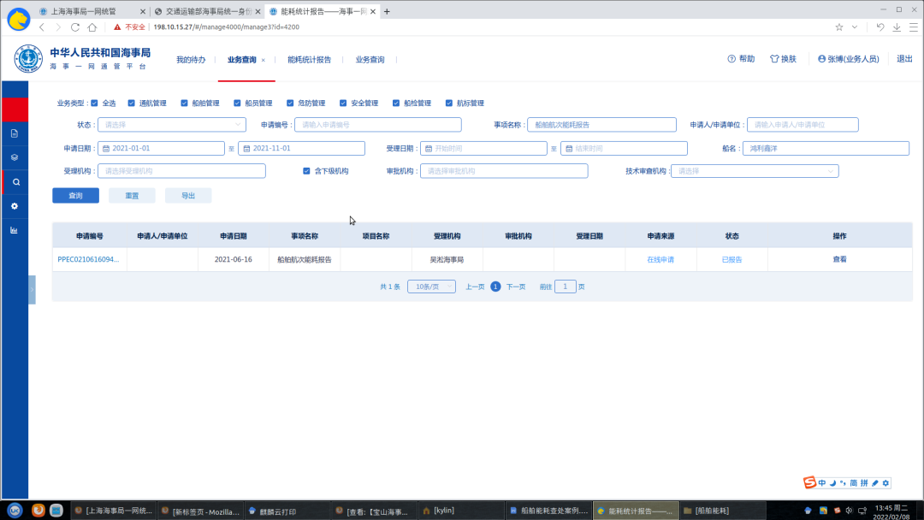Click 退出 to log out
The height and width of the screenshot is (520, 924).
(904, 59)
